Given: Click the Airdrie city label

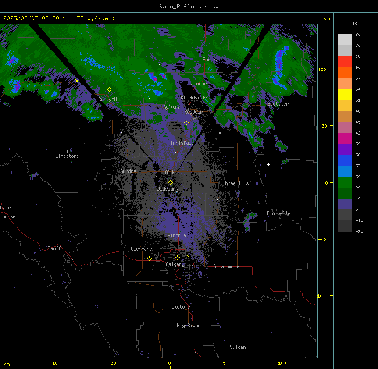Looking at the screenshot, I should click(177, 235).
